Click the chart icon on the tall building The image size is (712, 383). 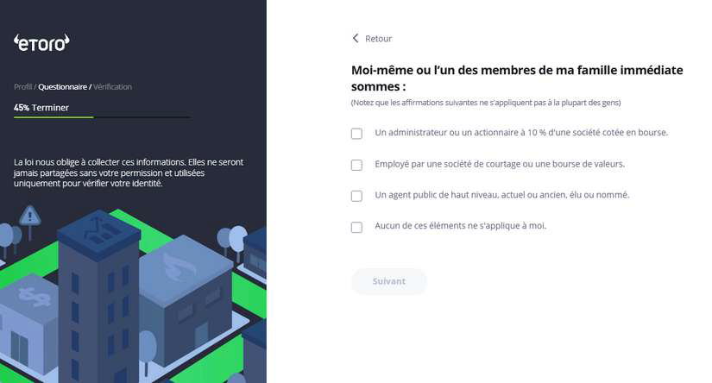(x=98, y=229)
